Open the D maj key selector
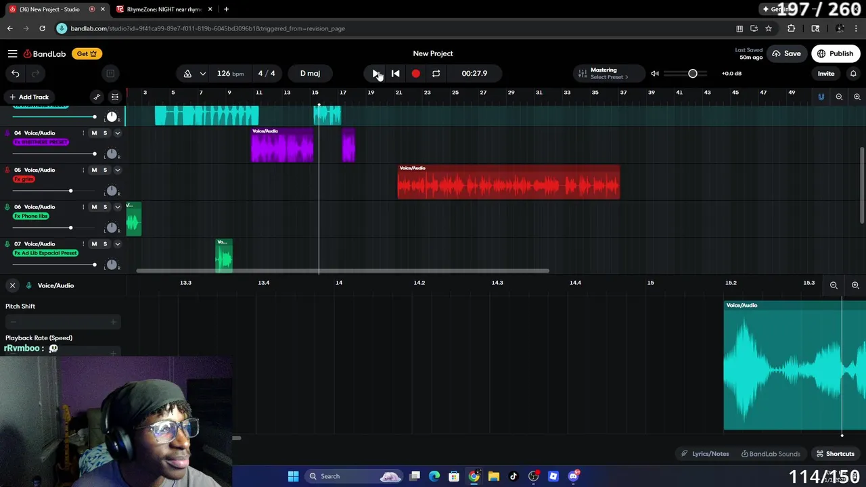866x487 pixels. 310,73
